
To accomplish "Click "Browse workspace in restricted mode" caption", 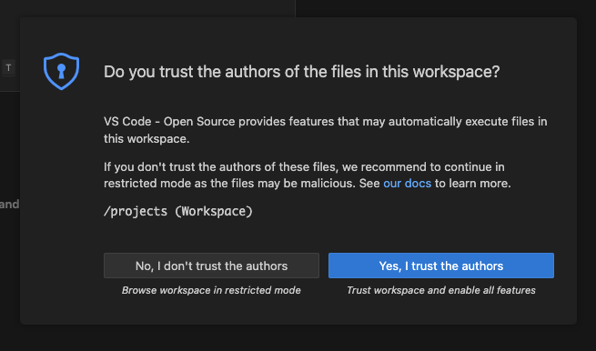I will coord(211,290).
